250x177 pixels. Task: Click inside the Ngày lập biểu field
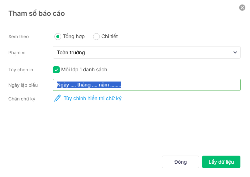(179, 85)
